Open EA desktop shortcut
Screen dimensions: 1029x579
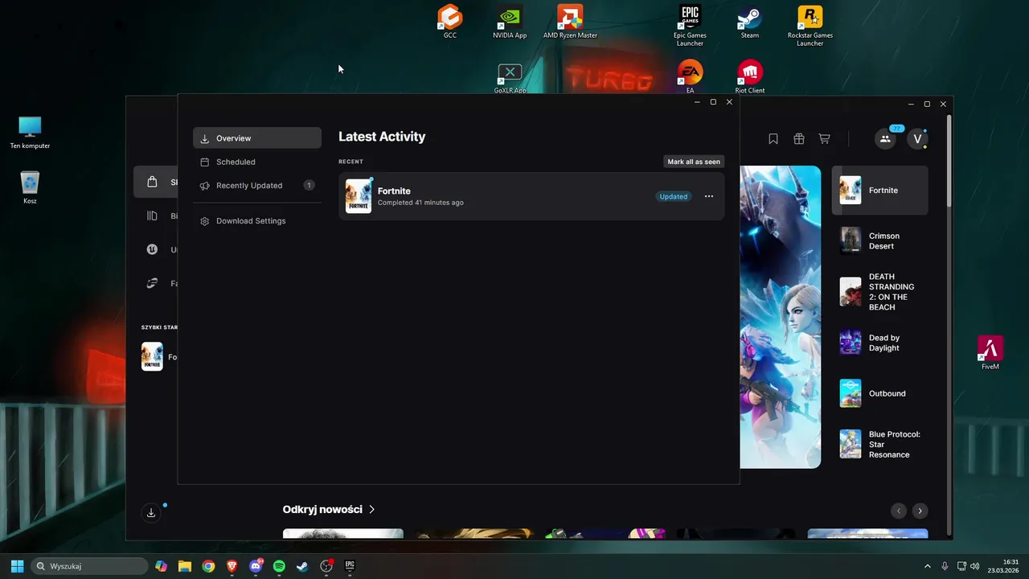click(x=690, y=77)
